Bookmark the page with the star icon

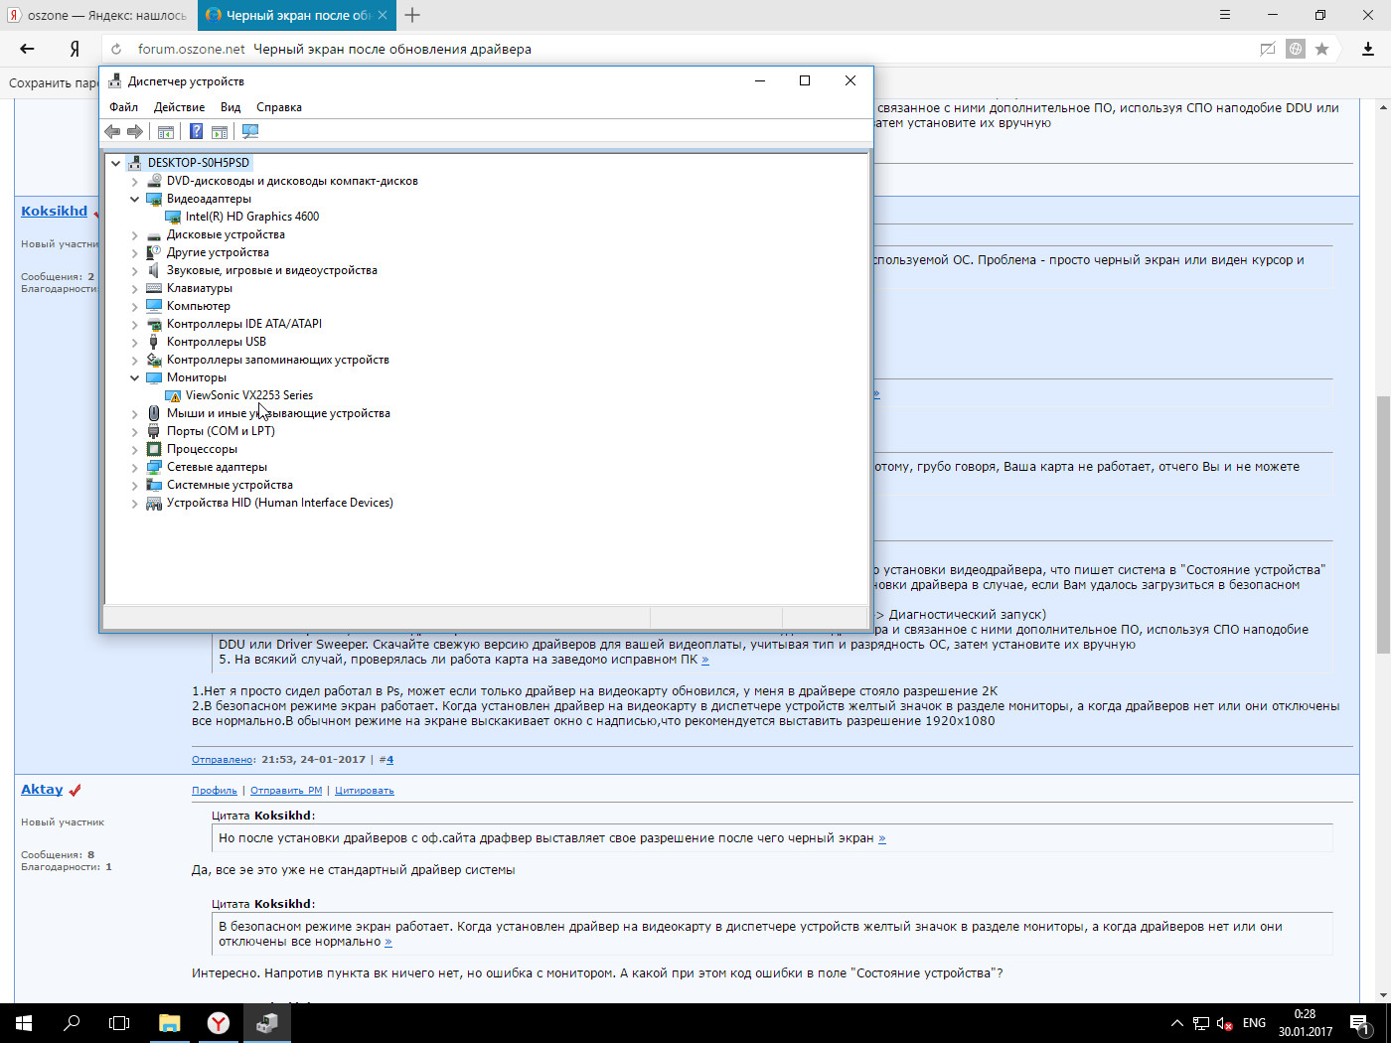click(x=1321, y=49)
